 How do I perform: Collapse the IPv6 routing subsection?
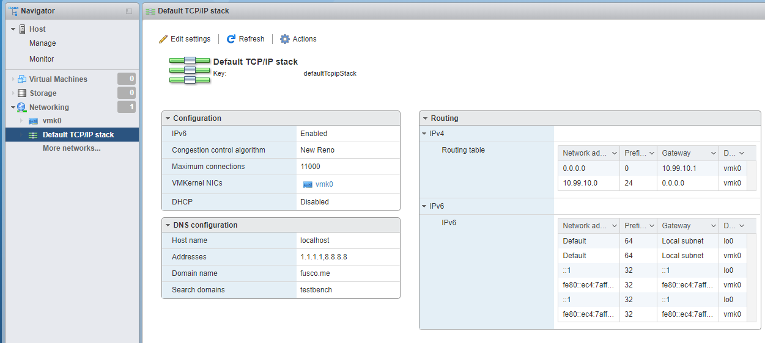(424, 206)
